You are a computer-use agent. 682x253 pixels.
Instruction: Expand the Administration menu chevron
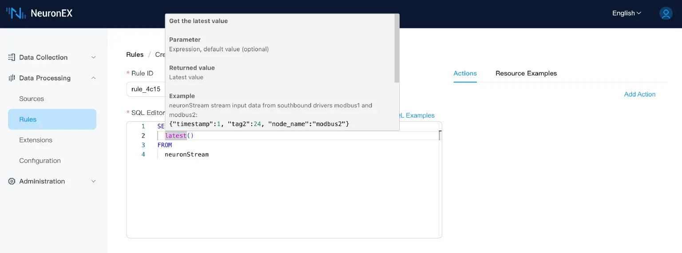tap(93, 181)
